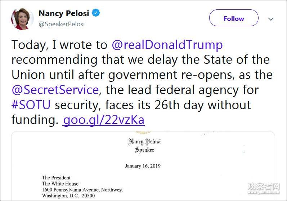287x201 pixels.
Task: Click the January 16, 2019 letter date
Action: pos(143,166)
